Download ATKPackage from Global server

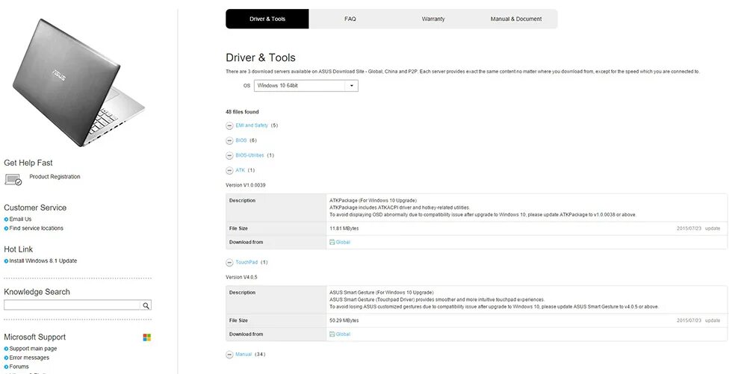tap(343, 242)
